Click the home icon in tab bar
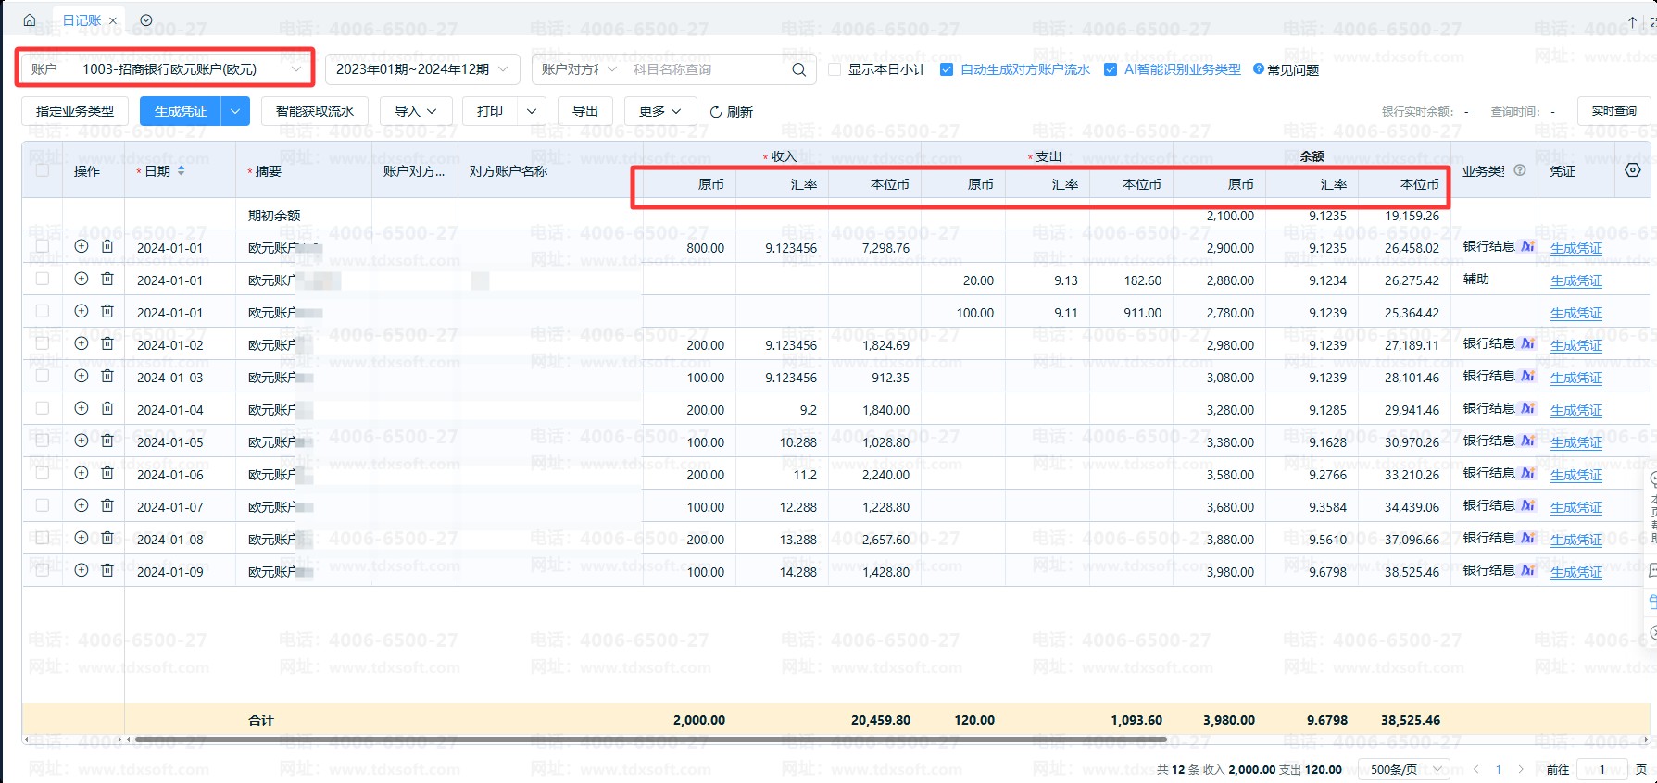The width and height of the screenshot is (1657, 783). [x=30, y=19]
